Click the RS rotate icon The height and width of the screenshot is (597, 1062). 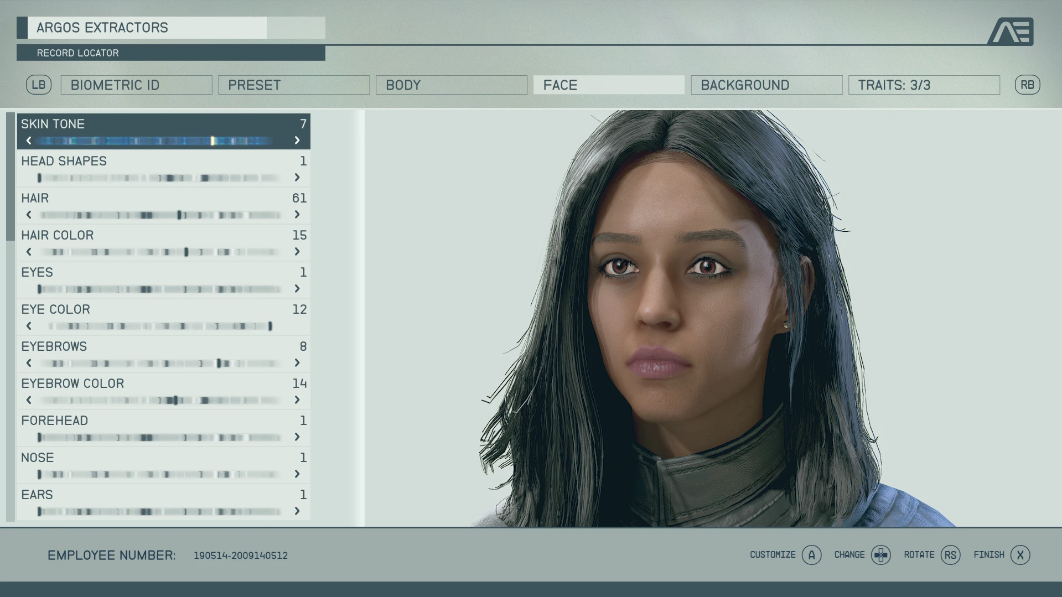pos(950,555)
